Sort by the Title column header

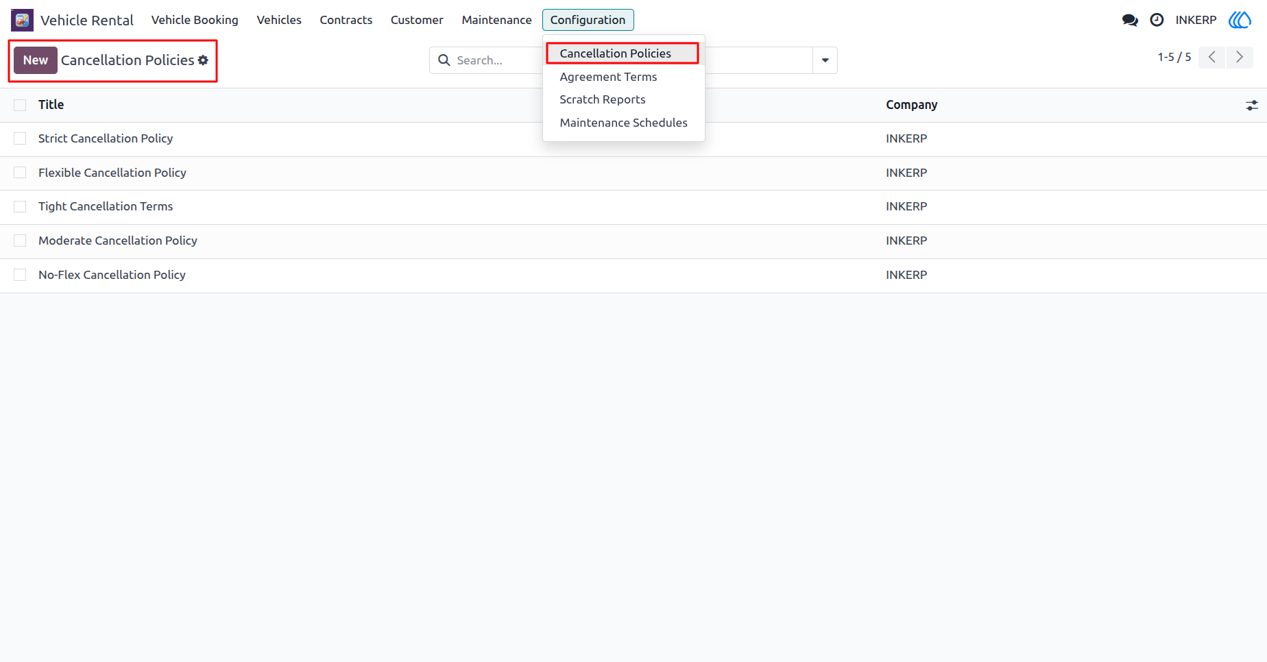pos(51,105)
